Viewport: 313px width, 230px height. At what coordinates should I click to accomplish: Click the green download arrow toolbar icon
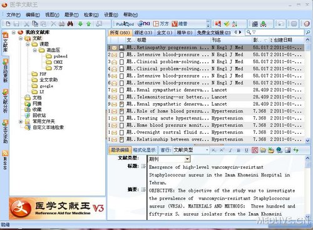[264, 24]
